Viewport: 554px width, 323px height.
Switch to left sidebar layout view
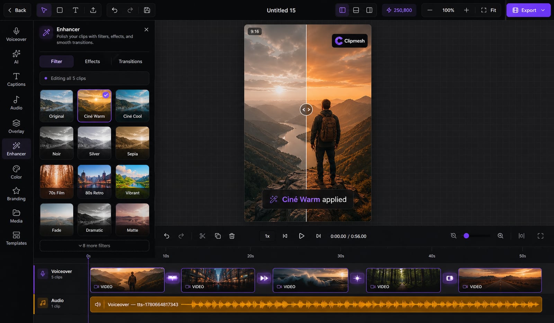coord(342,10)
